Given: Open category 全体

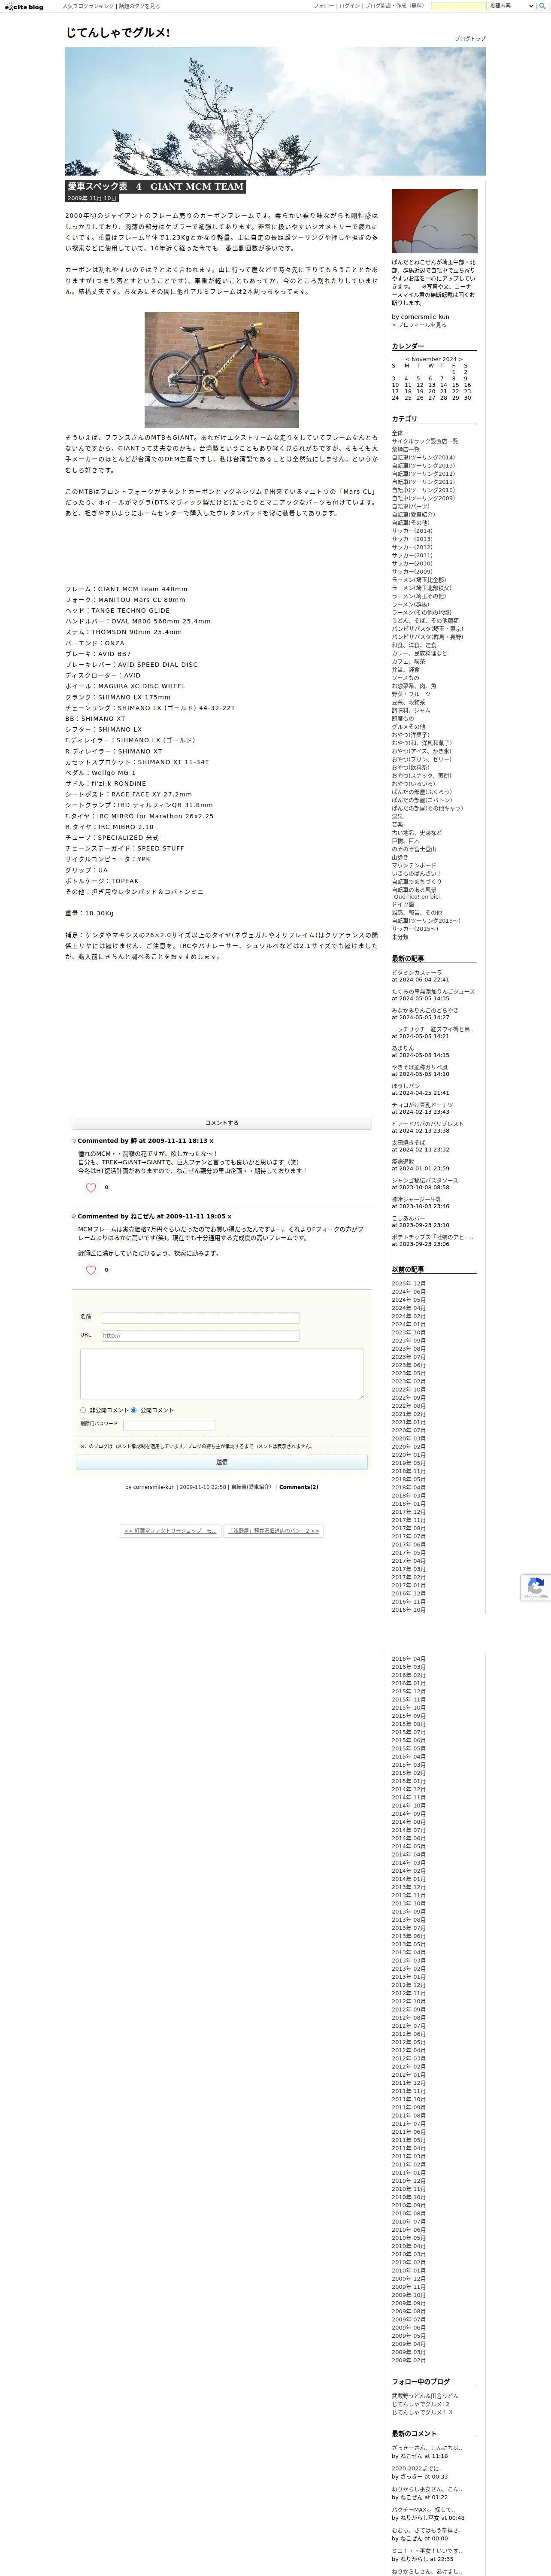Looking at the screenshot, I should pos(398,433).
